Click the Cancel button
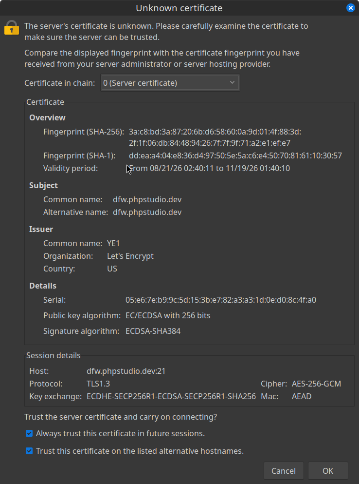The image size is (359, 484). click(284, 471)
